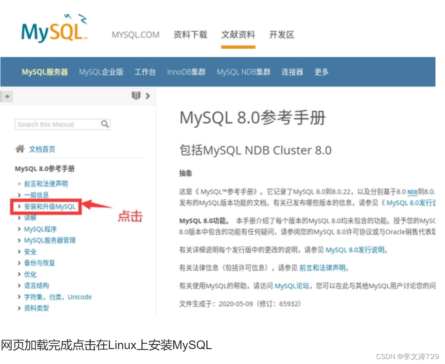Screen dimensions: 445x364
Task: Click the 开发区 menu item
Action: click(281, 35)
